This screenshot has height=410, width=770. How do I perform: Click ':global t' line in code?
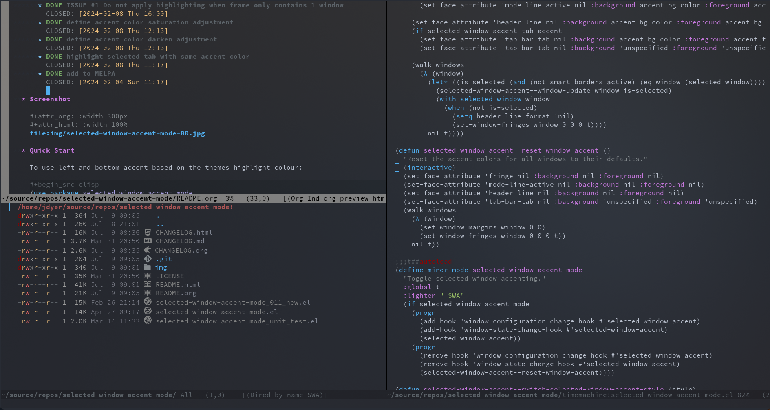[421, 287]
